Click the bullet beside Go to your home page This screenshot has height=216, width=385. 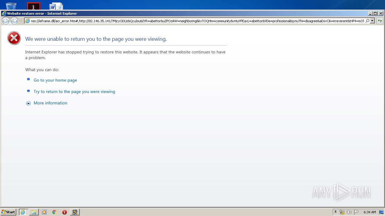[x=29, y=79]
